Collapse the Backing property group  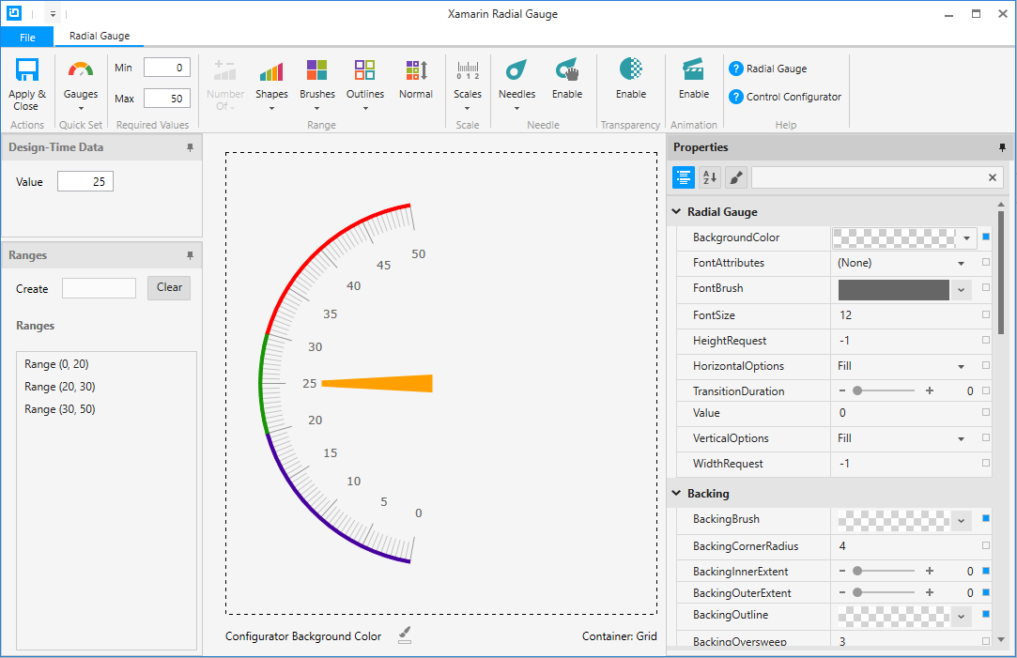[x=676, y=494]
